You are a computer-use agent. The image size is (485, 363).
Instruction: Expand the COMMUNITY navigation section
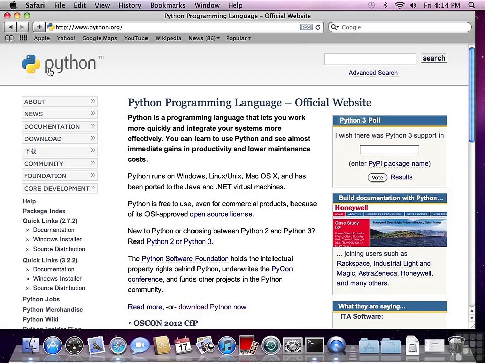pyautogui.click(x=60, y=163)
